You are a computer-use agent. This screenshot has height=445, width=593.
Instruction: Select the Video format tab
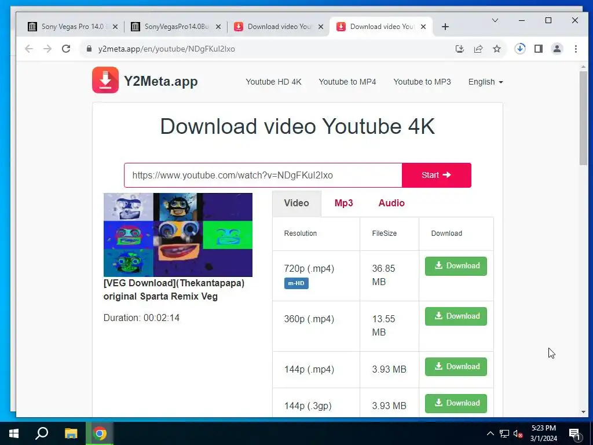pos(296,203)
